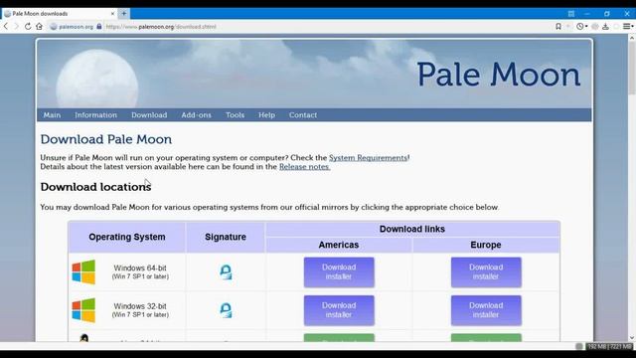Viewport: 636px width, 358px height.
Task: Click the Operating System column header
Action: coord(127,237)
